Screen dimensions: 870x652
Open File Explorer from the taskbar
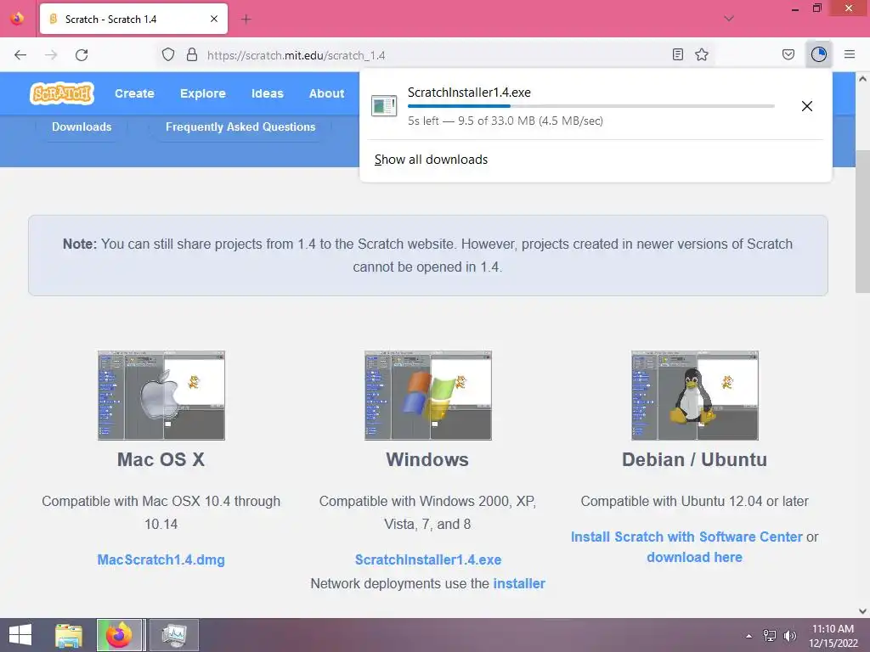[69, 635]
